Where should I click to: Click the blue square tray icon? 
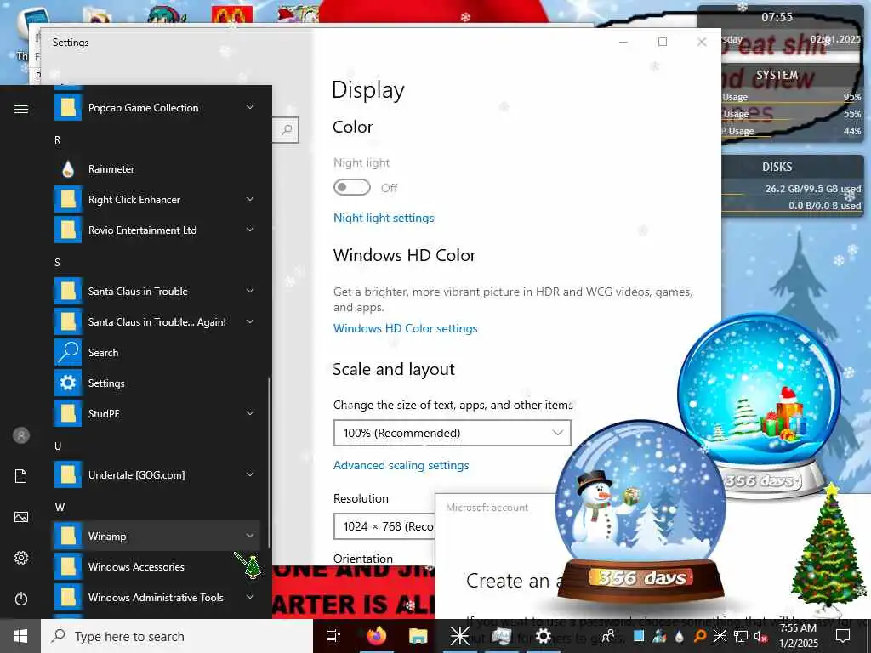coord(639,636)
